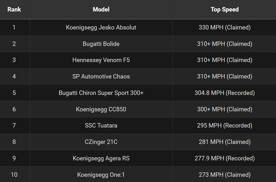Click the Koenigsegg One:1 model name
The image size is (276, 182).
click(101, 174)
